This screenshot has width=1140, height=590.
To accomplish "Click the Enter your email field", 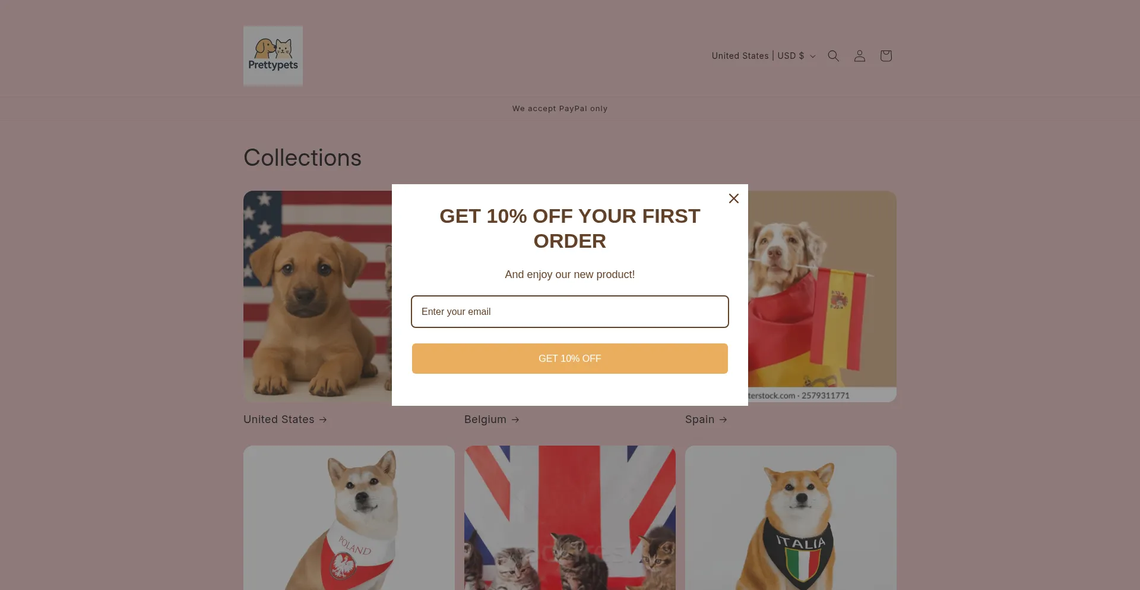I will point(570,311).
